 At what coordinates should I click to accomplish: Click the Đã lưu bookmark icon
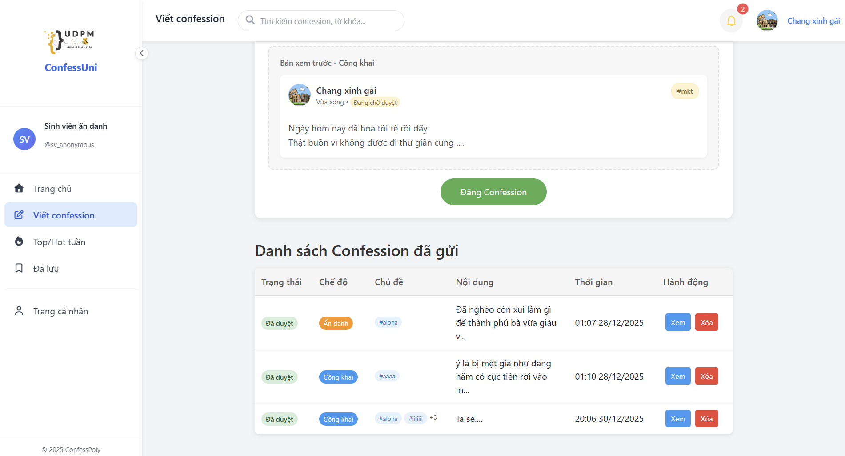click(19, 268)
